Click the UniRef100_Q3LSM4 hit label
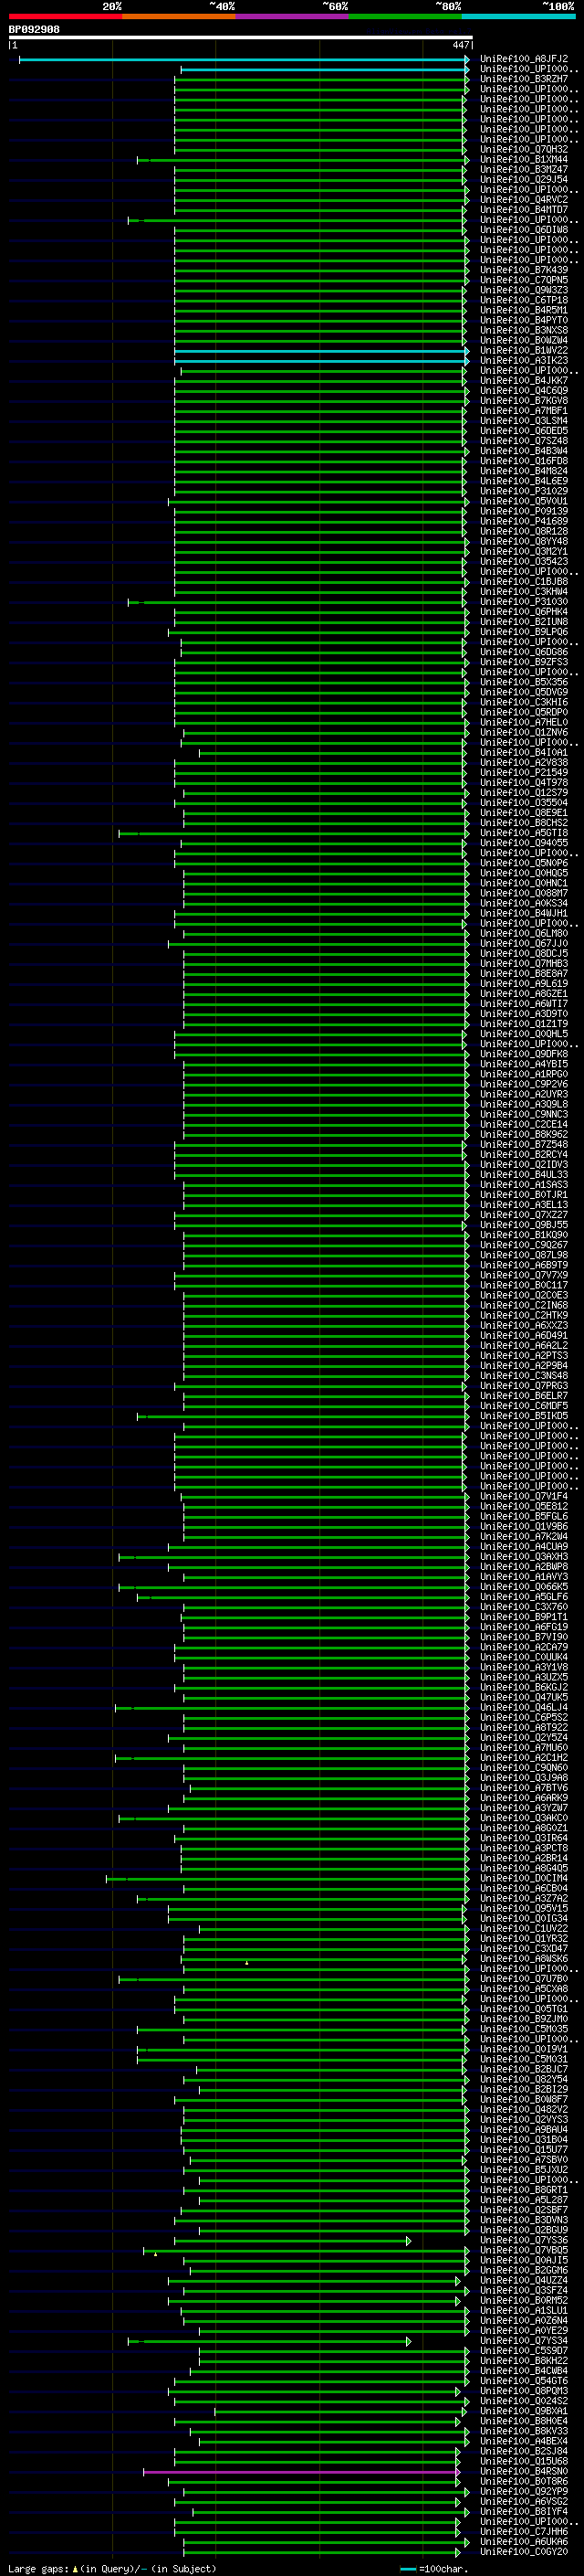The width and height of the screenshot is (584, 2576). pyautogui.click(x=524, y=421)
